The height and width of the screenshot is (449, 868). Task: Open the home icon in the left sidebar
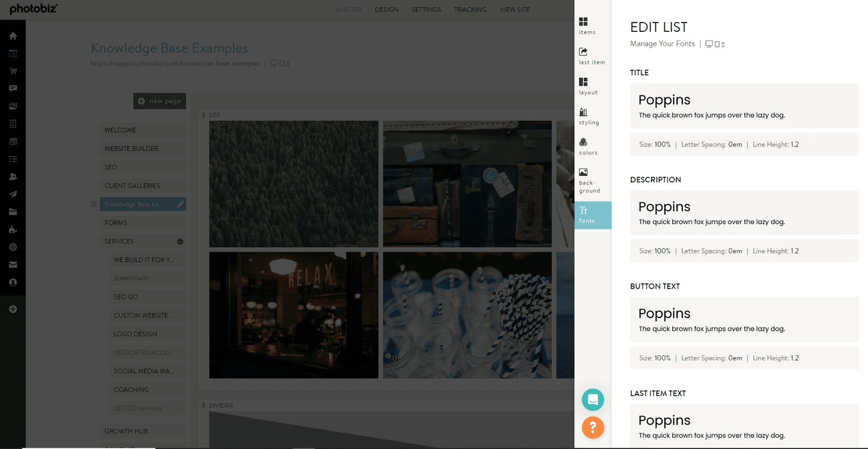coord(13,35)
